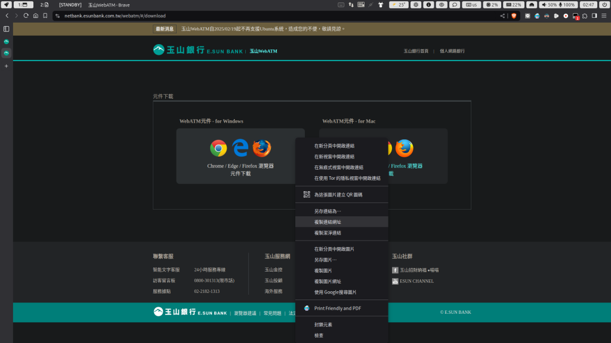The image size is (611, 343).
Task: Select 另存圖片 menu entry
Action: pyautogui.click(x=342, y=260)
